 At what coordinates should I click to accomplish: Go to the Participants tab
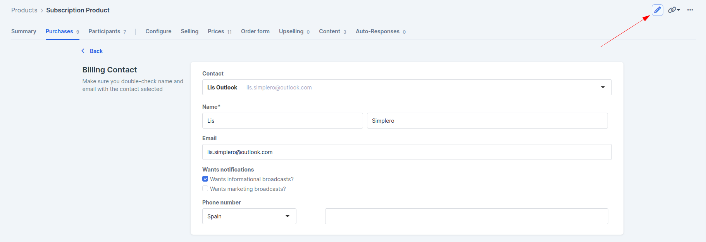pyautogui.click(x=107, y=31)
